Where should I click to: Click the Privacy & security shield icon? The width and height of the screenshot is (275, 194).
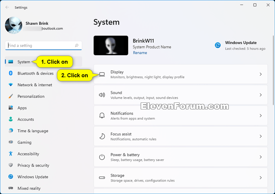(x=11, y=165)
